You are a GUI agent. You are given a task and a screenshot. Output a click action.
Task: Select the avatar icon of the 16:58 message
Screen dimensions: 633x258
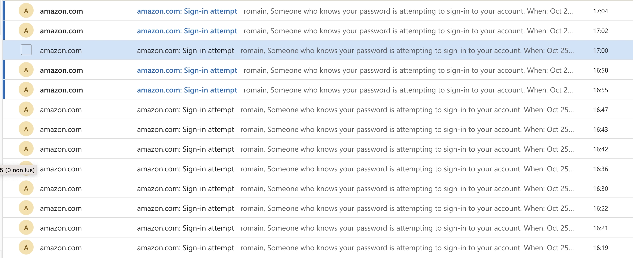pos(26,70)
